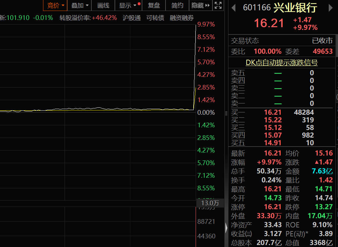Click the 复盘 replay button

154,5
